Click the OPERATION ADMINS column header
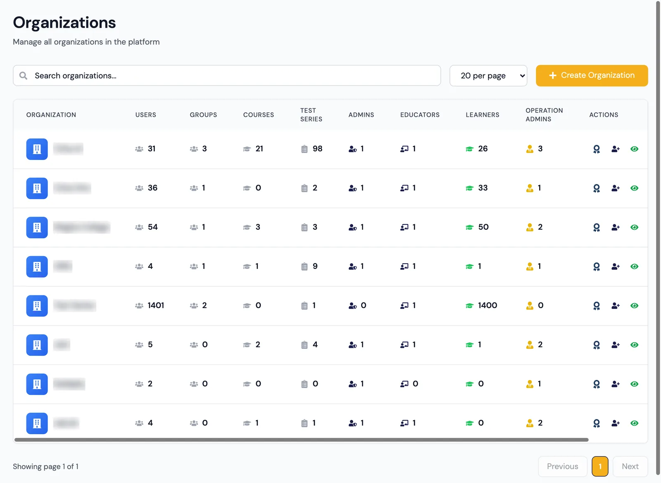This screenshot has height=483, width=661. pos(544,115)
